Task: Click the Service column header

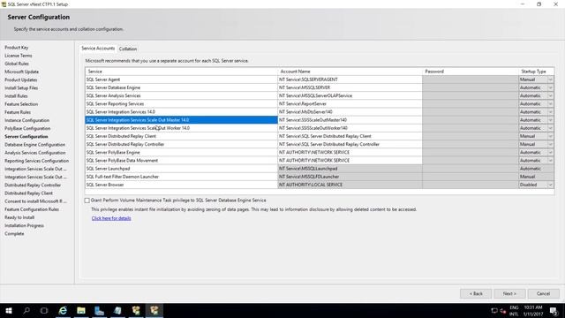Action: coord(181,72)
